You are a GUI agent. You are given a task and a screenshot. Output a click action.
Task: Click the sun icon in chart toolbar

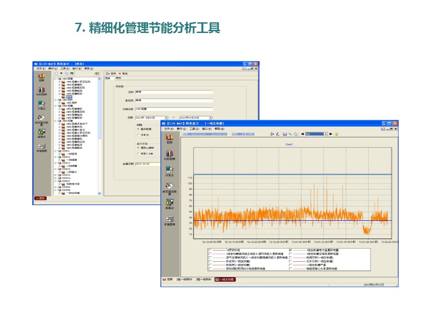tap(336, 134)
